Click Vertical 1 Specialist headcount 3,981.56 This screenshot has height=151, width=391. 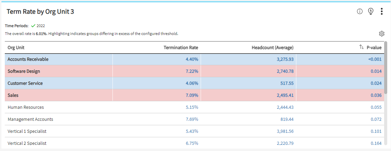(x=285, y=131)
